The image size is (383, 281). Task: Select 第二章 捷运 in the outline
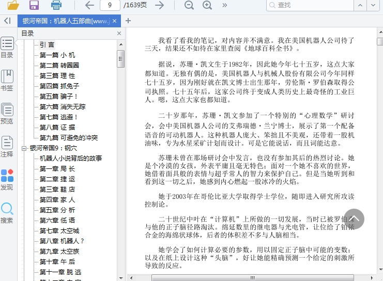(57, 179)
